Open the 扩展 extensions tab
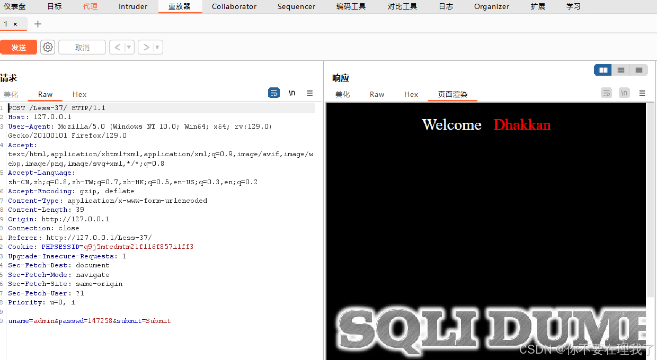Screen dimensions: 657x360 (538, 6)
